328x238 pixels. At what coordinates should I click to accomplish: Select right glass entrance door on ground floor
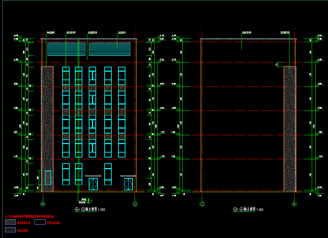coord(128,184)
